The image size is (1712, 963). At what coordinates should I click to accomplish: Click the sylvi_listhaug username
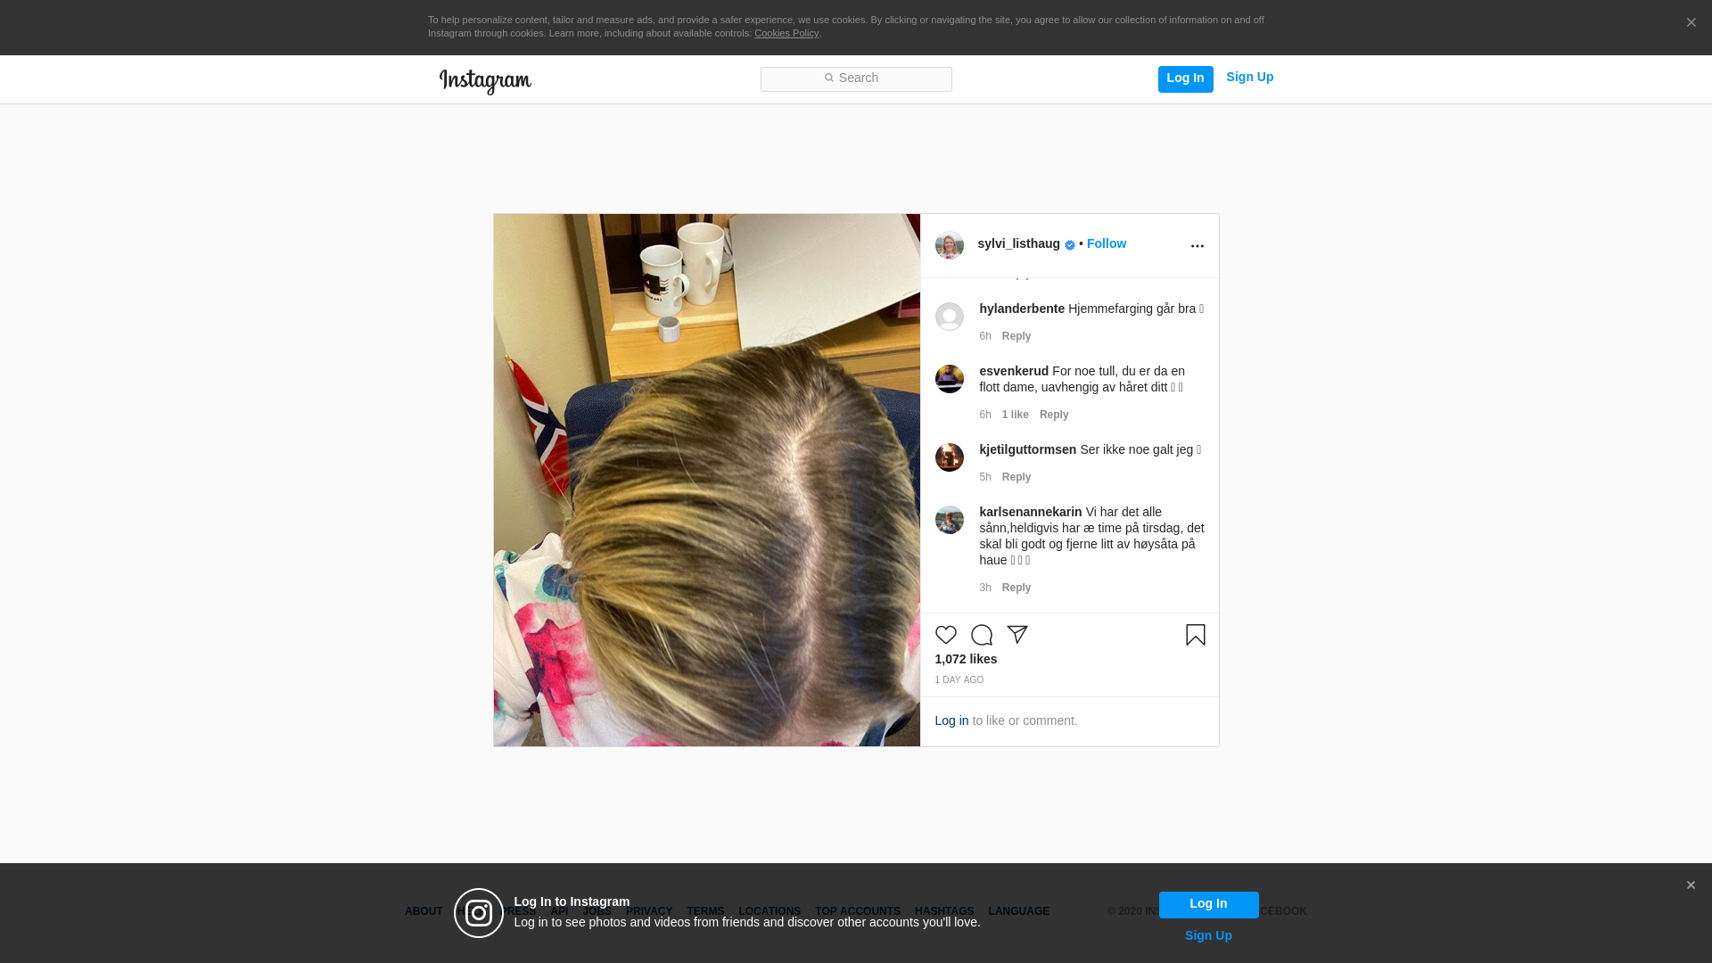pyautogui.click(x=1018, y=244)
